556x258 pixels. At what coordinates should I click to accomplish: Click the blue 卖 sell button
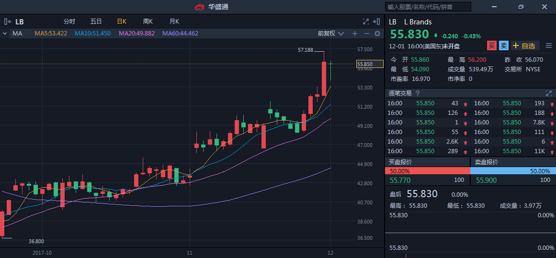pyautogui.click(x=503, y=46)
